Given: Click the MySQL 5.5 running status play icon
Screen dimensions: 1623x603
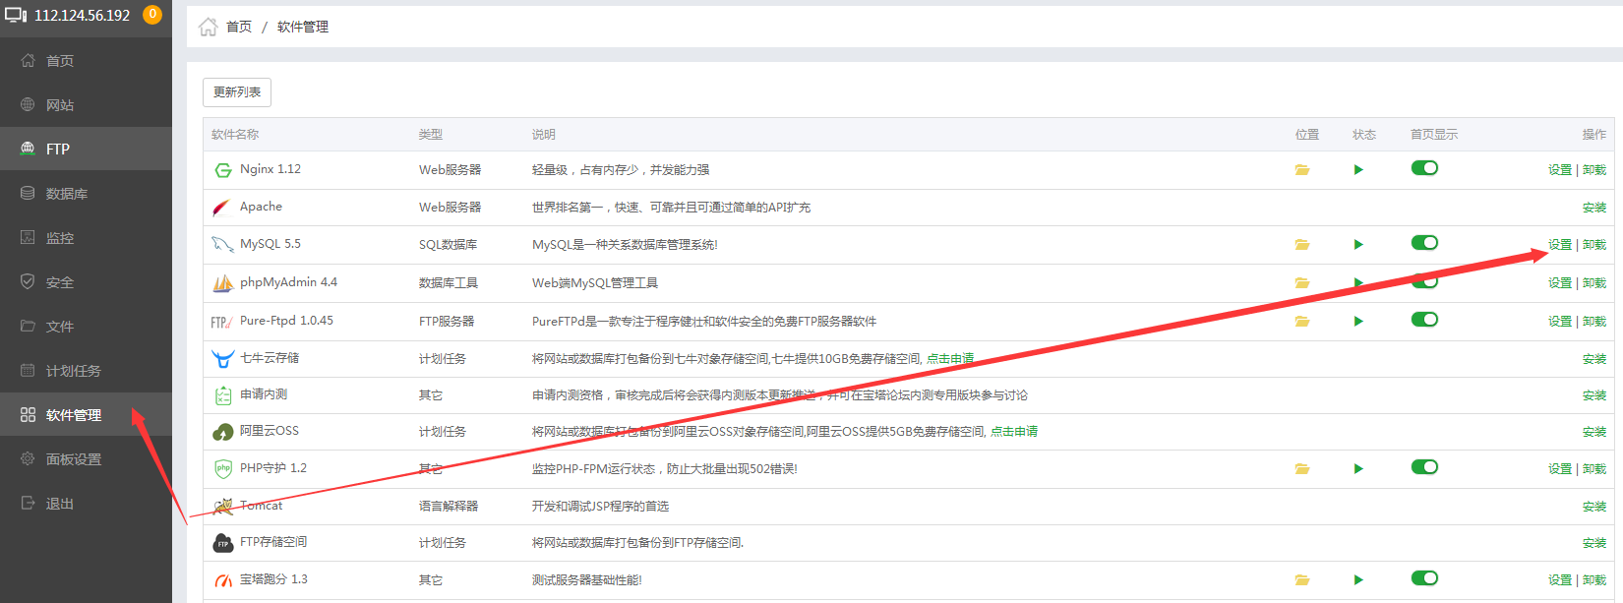Looking at the screenshot, I should click(1358, 245).
